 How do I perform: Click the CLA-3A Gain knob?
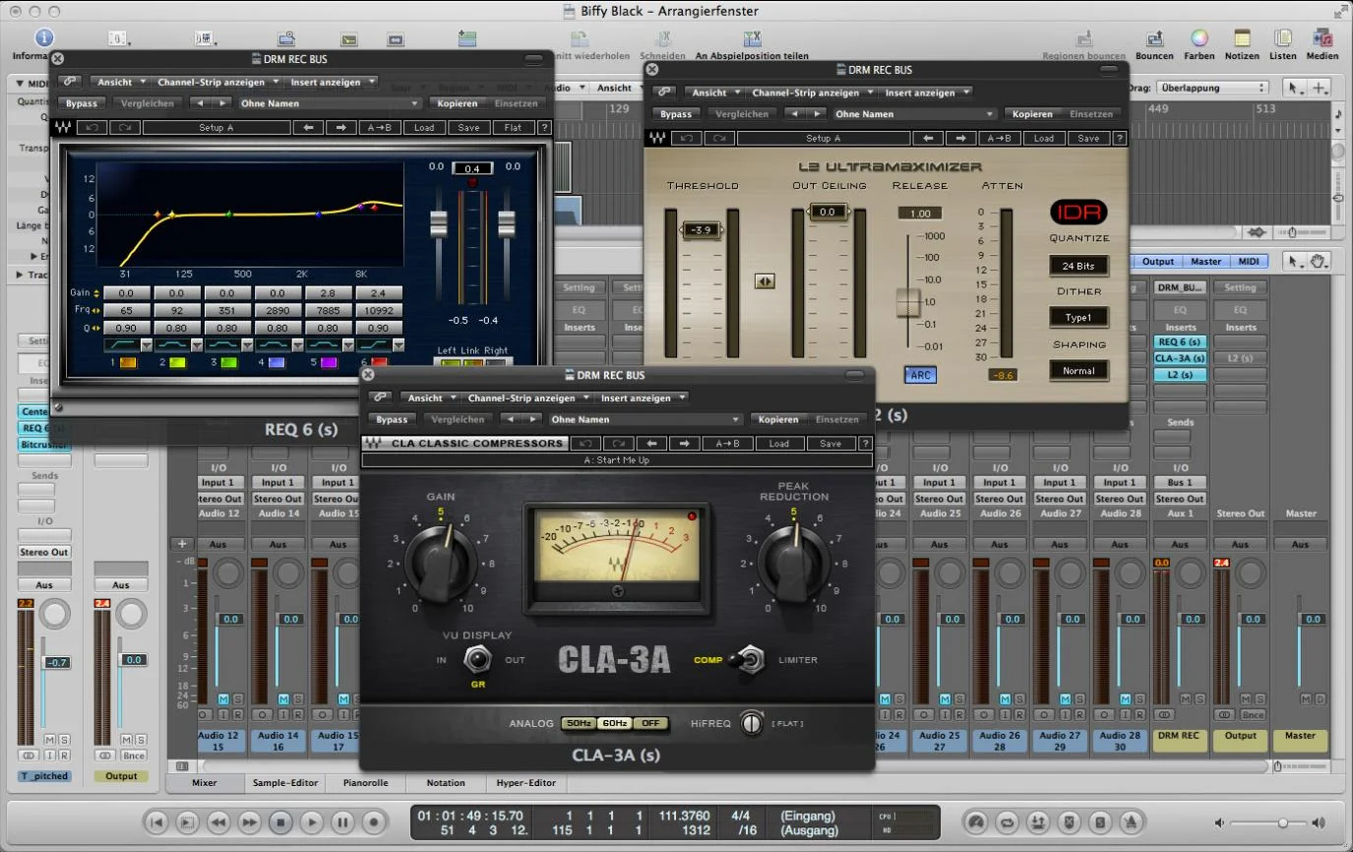[441, 564]
